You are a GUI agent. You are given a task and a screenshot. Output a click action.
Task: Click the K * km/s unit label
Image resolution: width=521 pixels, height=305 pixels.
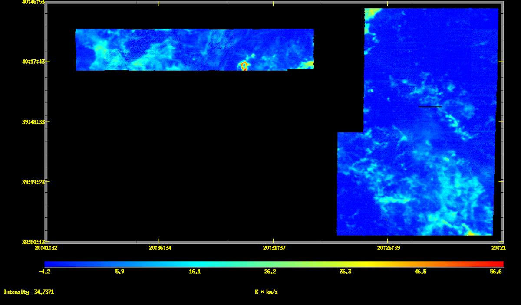(x=267, y=292)
